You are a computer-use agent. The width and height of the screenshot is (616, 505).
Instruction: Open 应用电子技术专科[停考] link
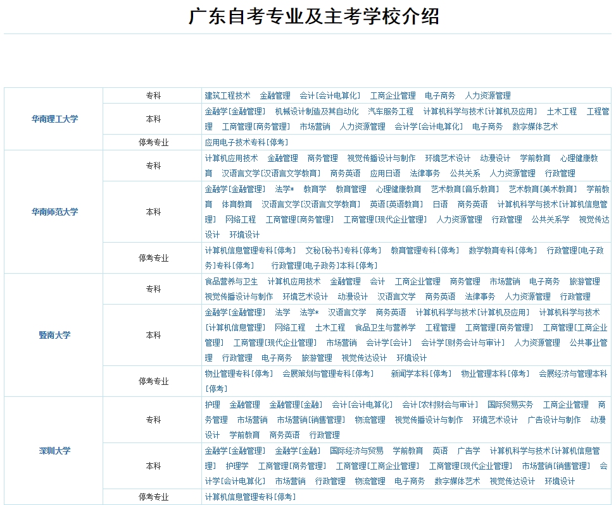246,142
